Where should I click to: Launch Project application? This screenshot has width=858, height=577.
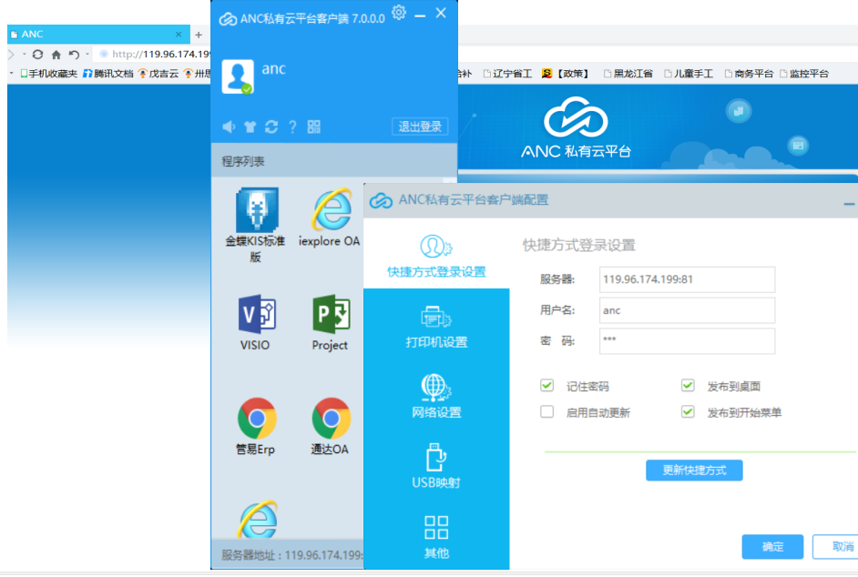click(330, 322)
